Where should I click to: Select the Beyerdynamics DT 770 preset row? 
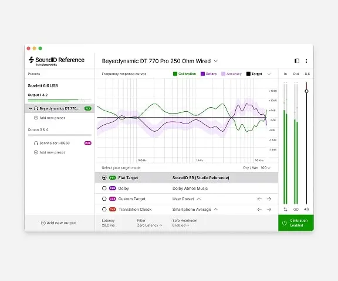click(x=60, y=108)
